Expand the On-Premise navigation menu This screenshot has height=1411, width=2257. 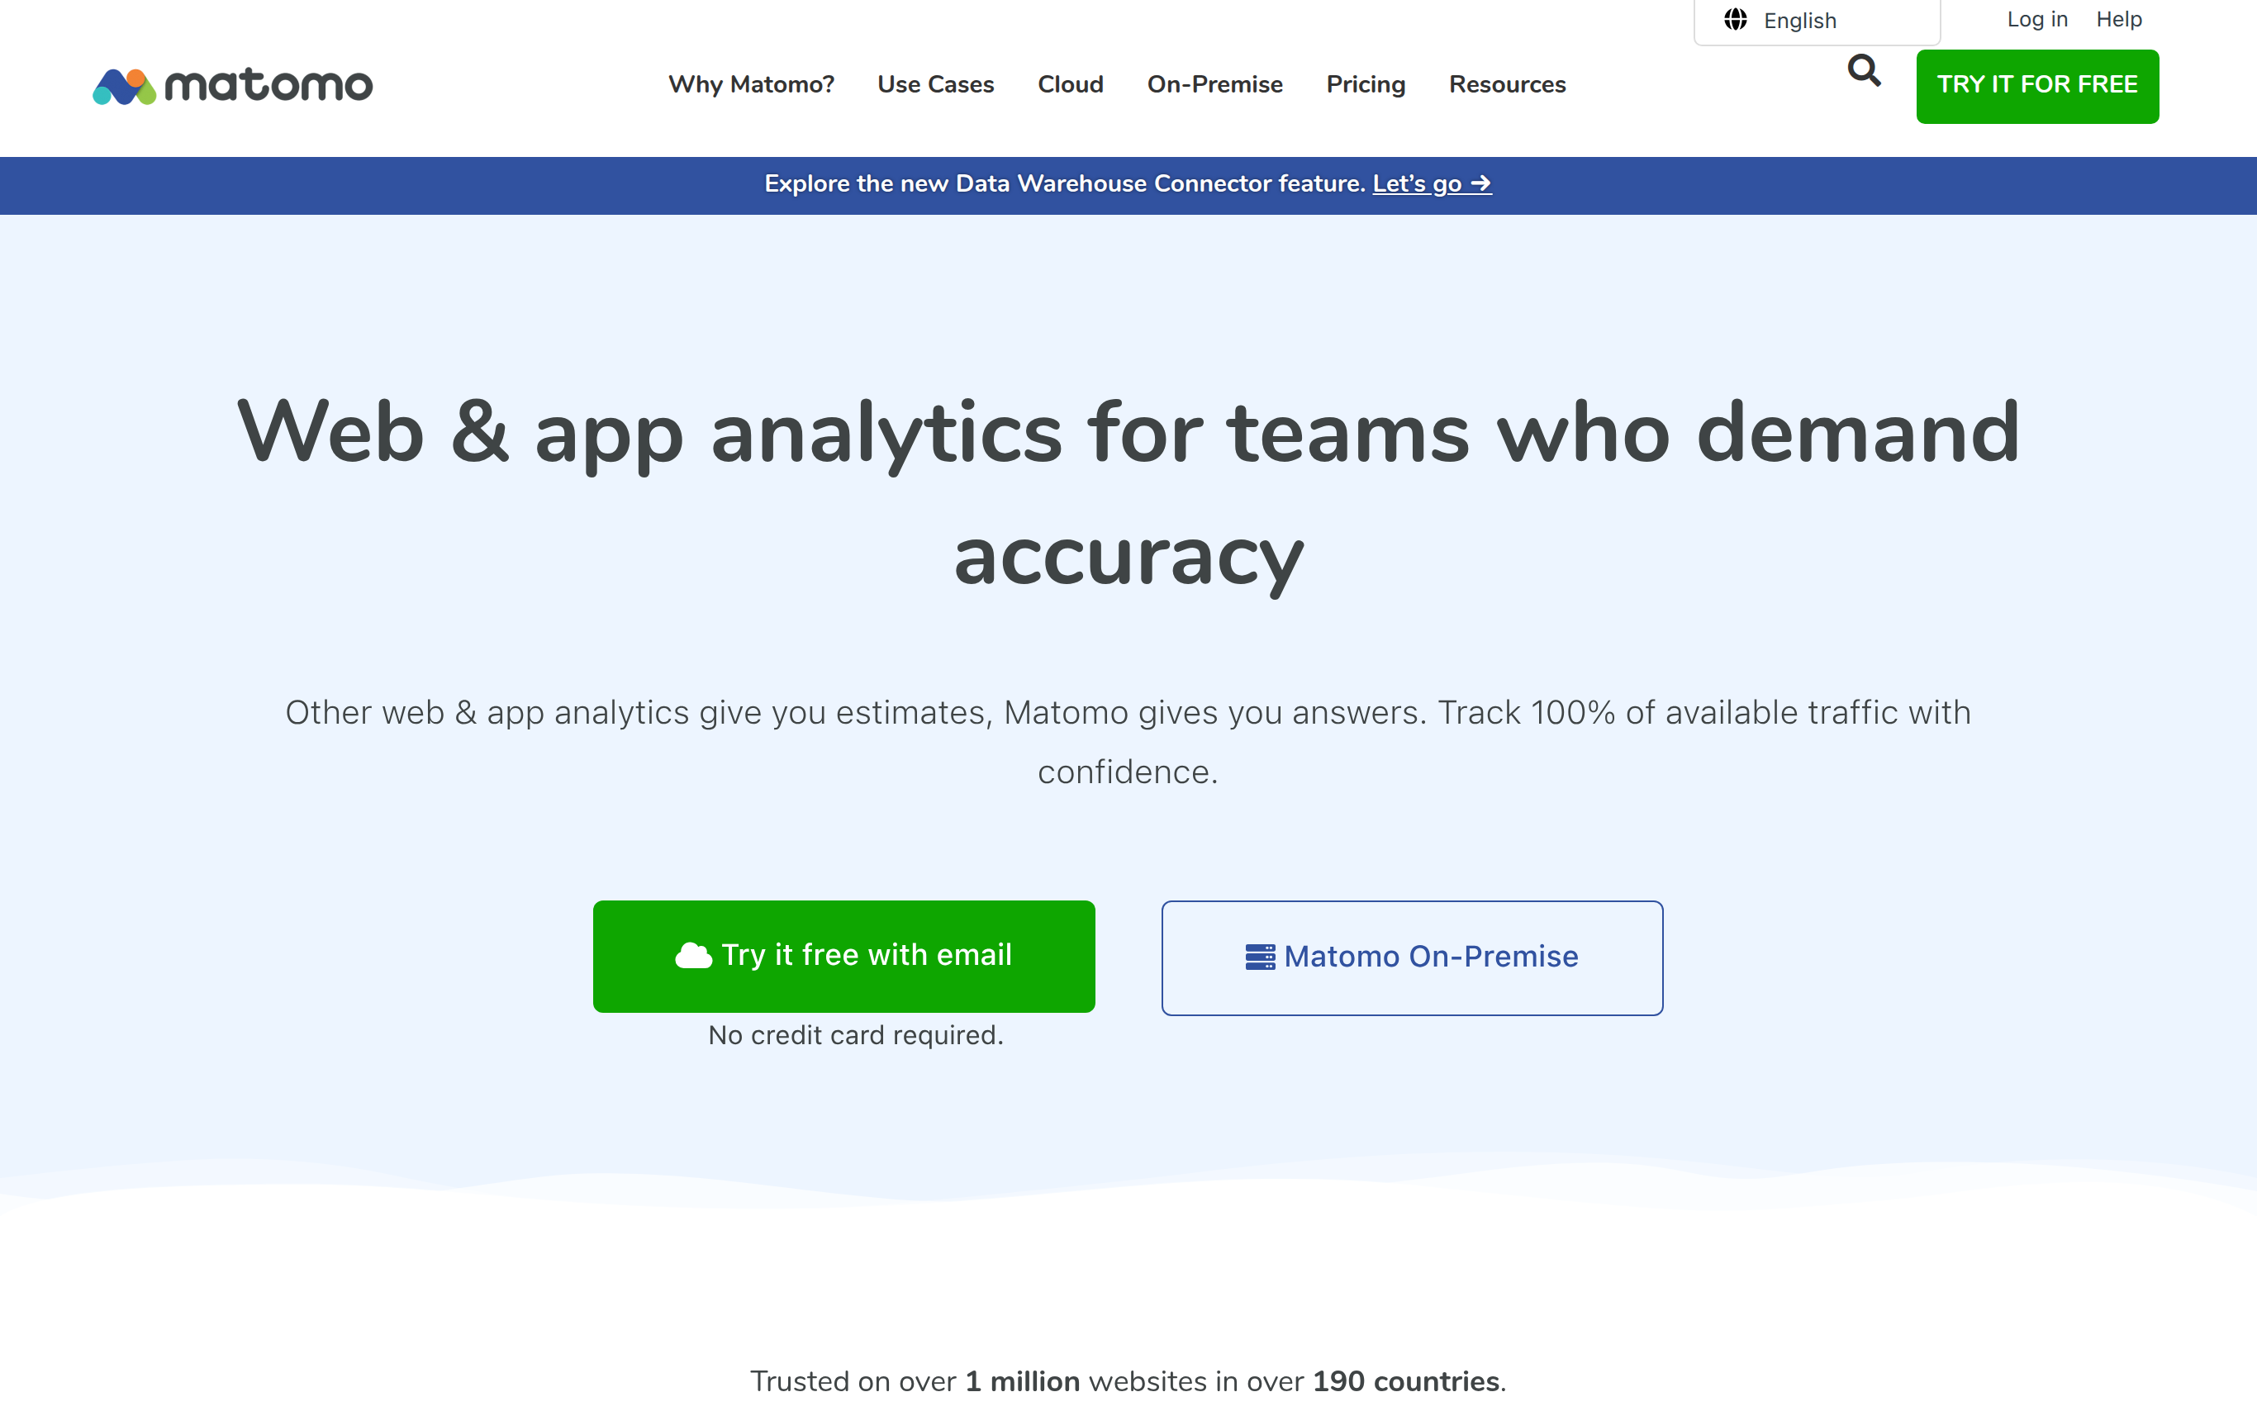[x=1214, y=85]
